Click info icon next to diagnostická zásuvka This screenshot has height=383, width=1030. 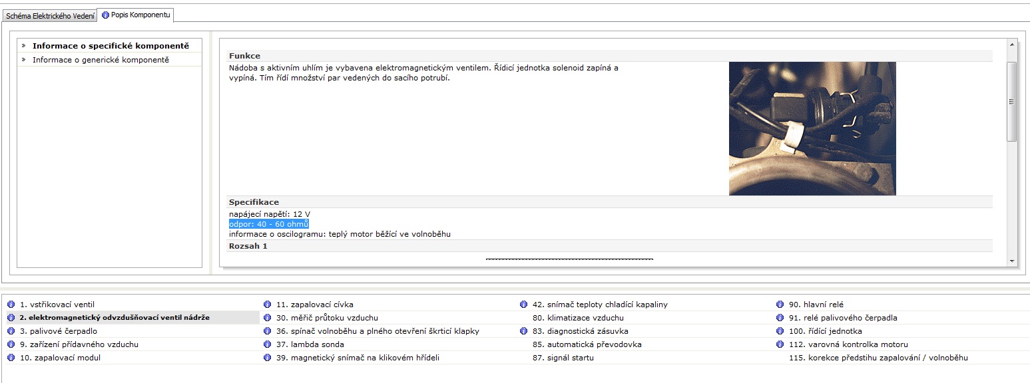point(523,331)
